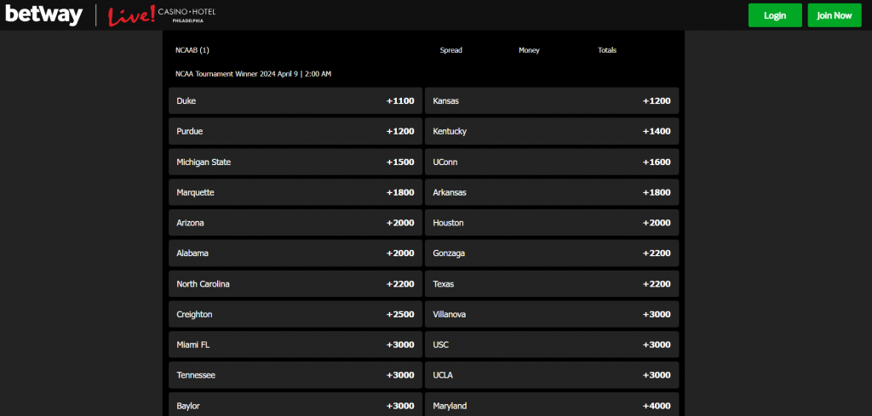Viewport: 872px width, 416px height.
Task: Select the Miami FL +3000 bet
Action: coord(295,345)
